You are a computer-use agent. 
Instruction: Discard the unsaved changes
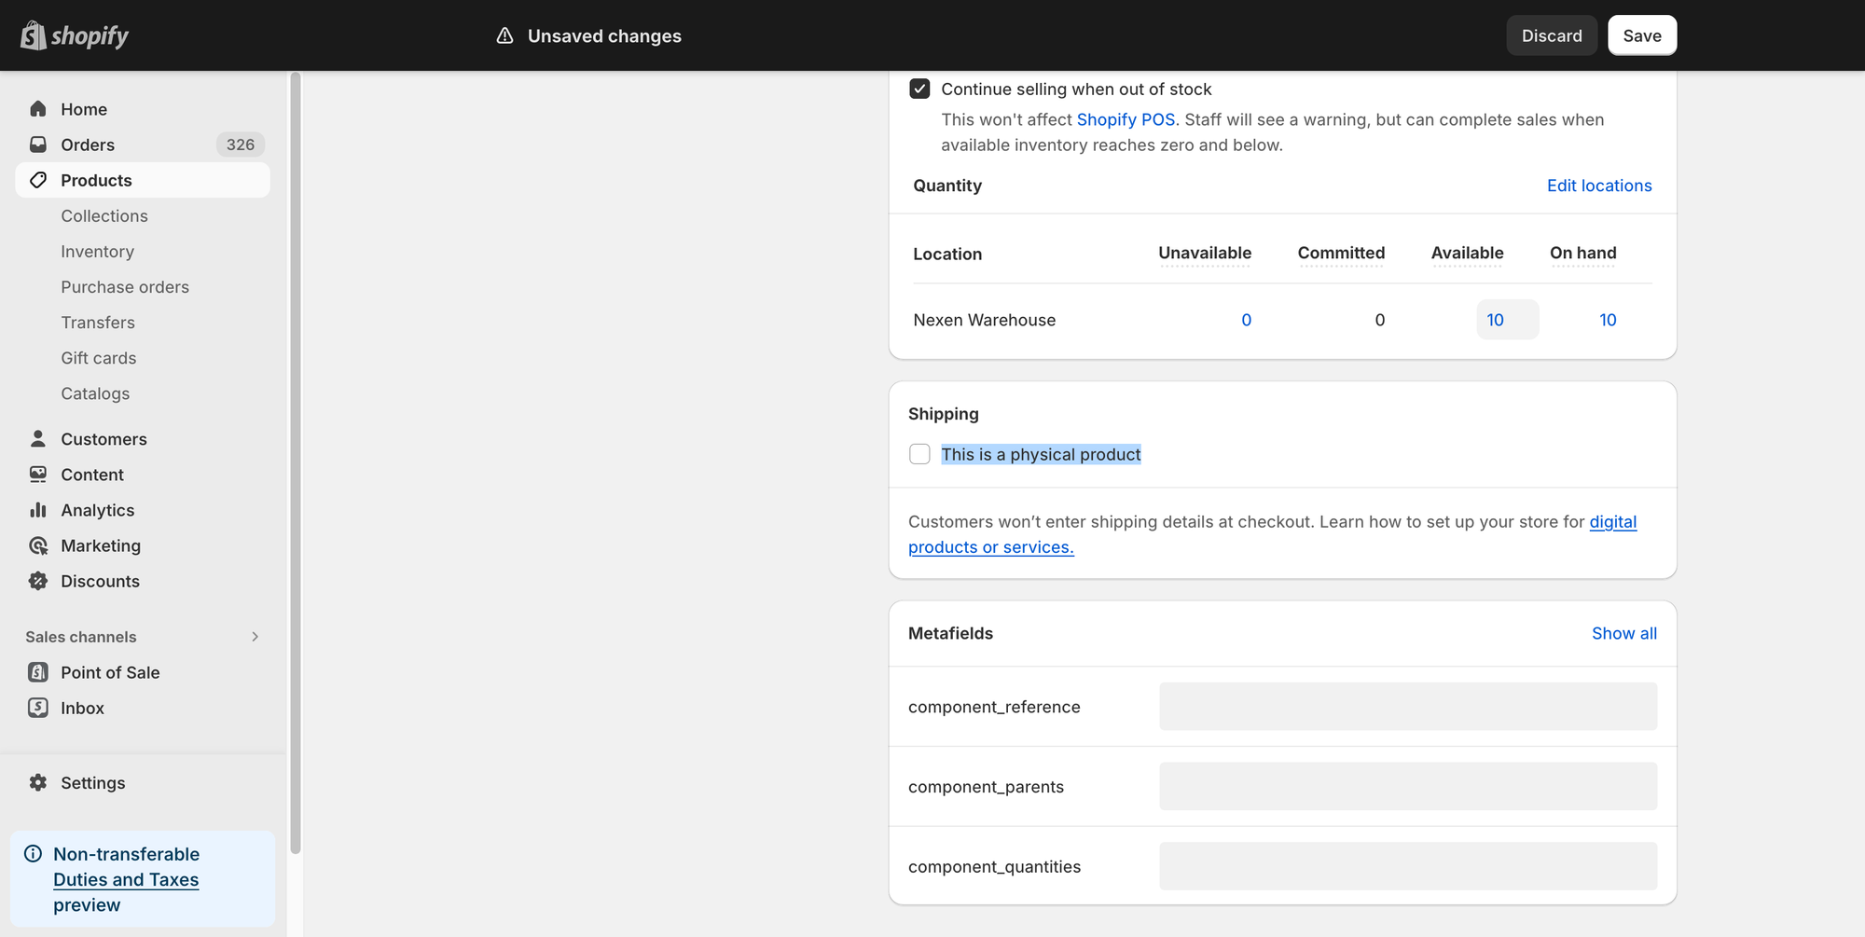coord(1552,35)
